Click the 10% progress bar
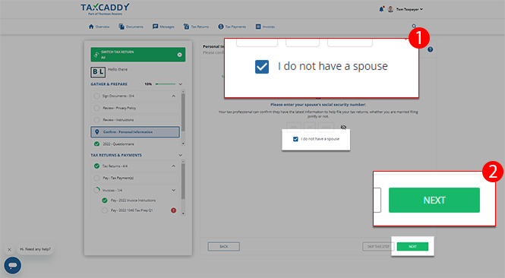The height and width of the screenshot is (278, 505). pos(166,84)
